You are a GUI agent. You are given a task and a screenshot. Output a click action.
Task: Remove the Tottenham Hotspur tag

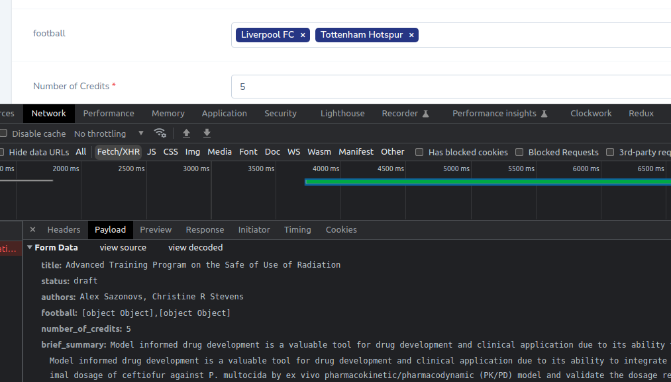coord(411,35)
